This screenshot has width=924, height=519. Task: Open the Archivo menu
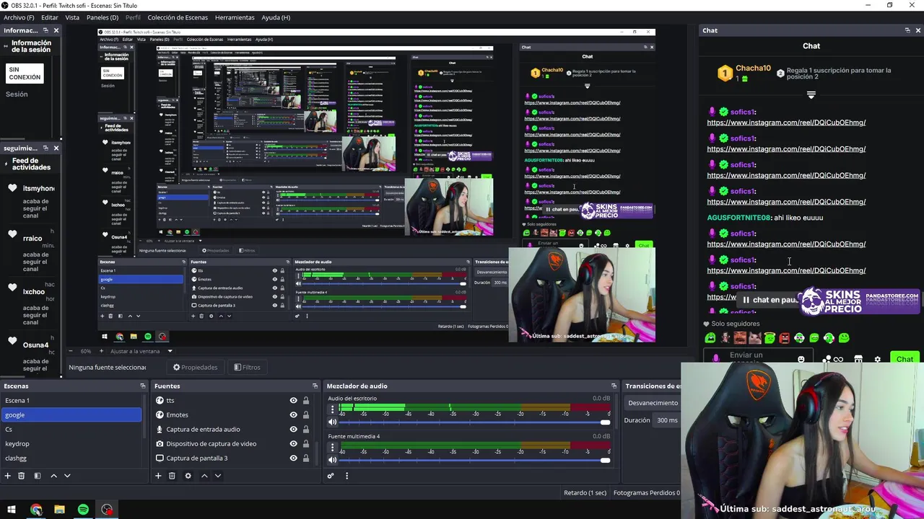point(19,17)
